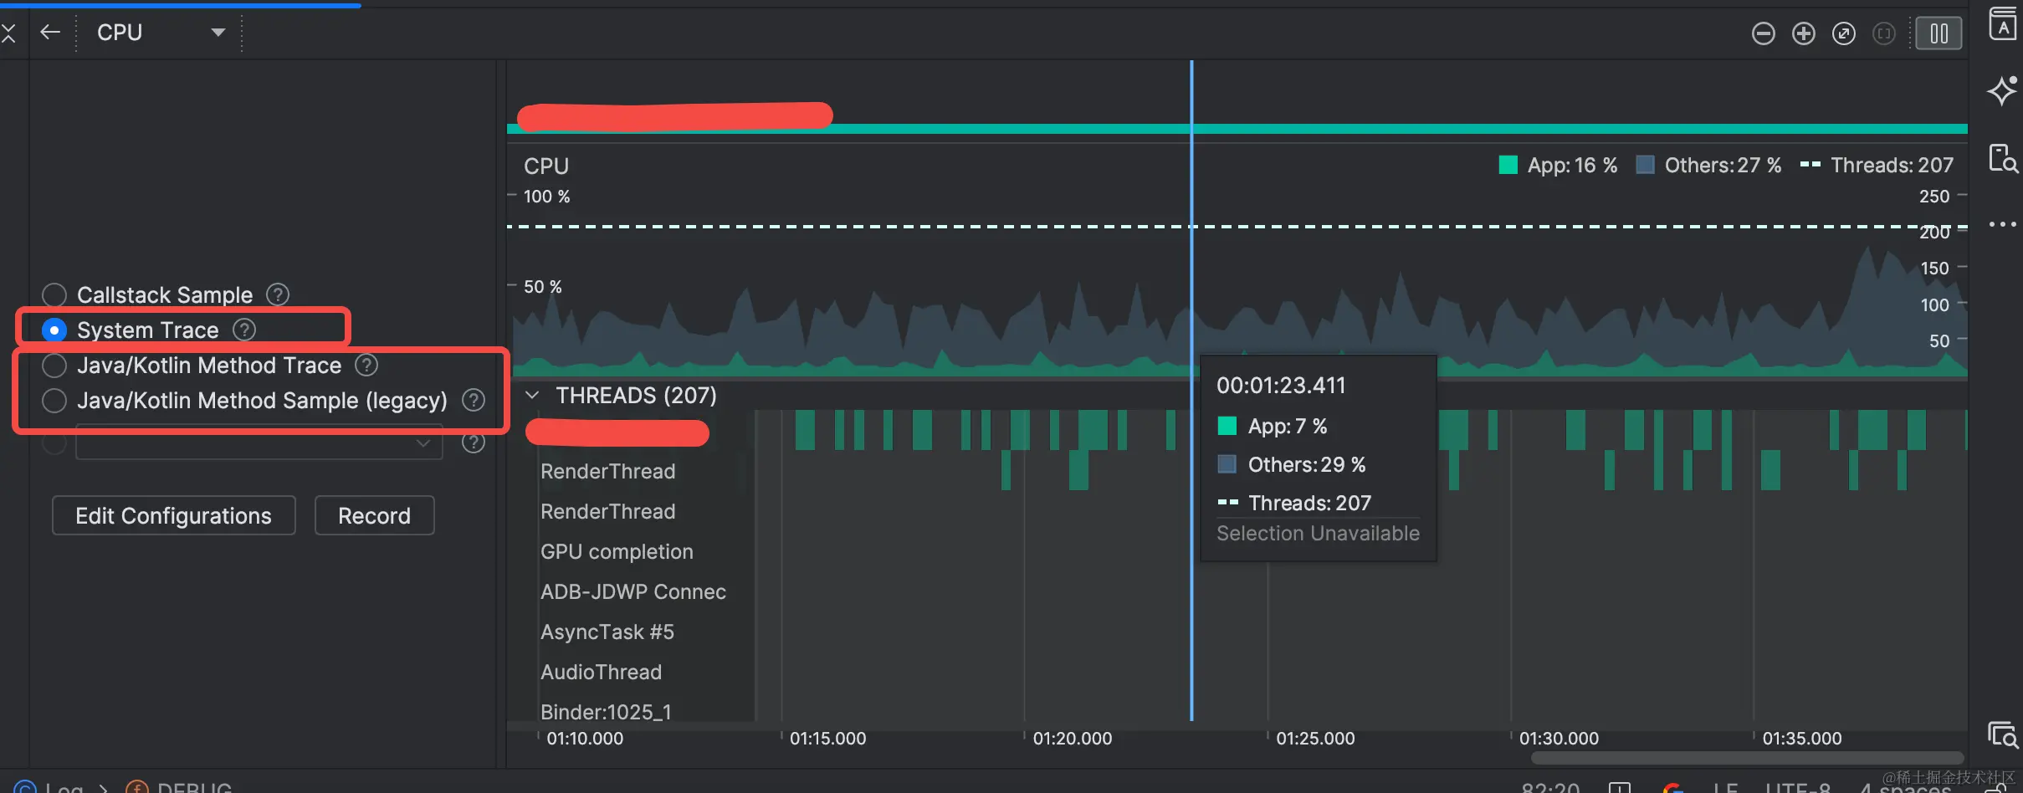The height and width of the screenshot is (793, 2023).
Task: Show more tool windows via three dots
Action: (x=2003, y=224)
